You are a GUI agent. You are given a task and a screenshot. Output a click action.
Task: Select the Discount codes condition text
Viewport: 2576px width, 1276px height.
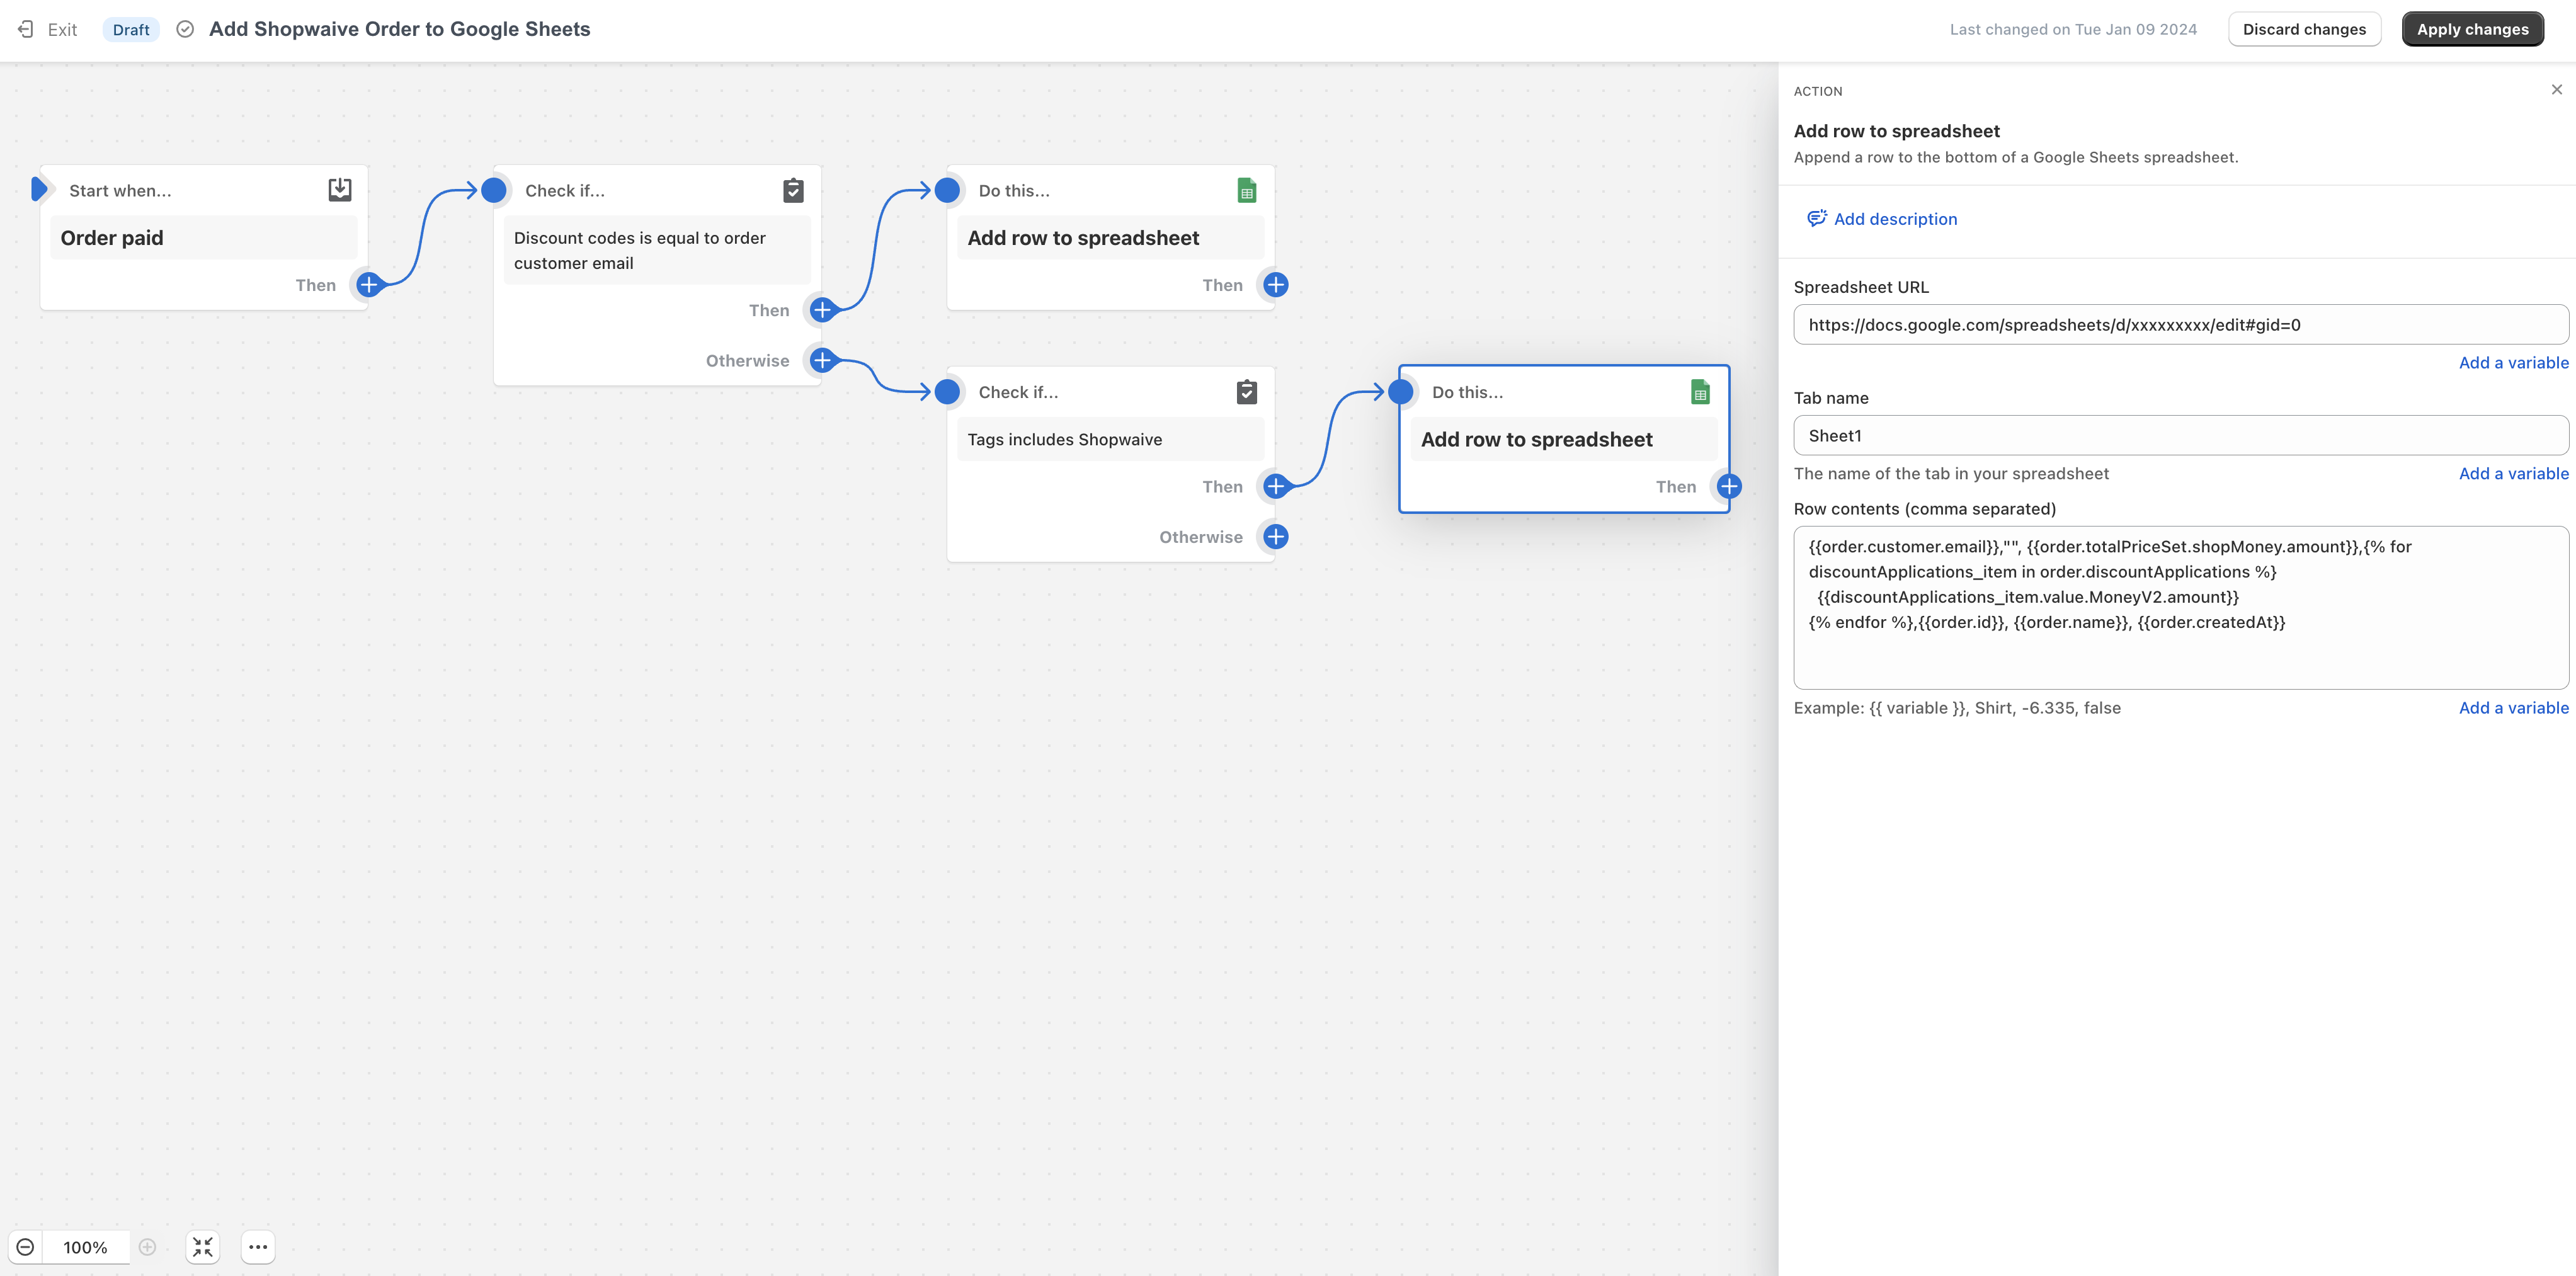point(657,251)
